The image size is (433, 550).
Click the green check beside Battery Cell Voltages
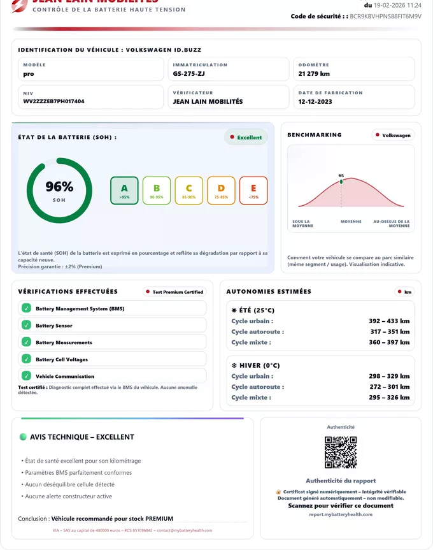click(x=26, y=358)
